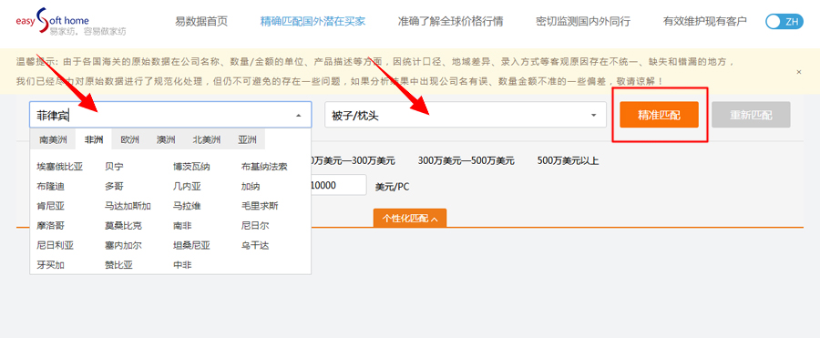Open the country dropdown arrow
Screen dimensions: 820x338
click(298, 115)
